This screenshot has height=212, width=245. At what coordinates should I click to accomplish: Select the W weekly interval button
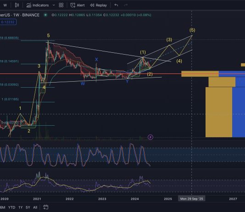pyautogui.click(x=5, y=5)
